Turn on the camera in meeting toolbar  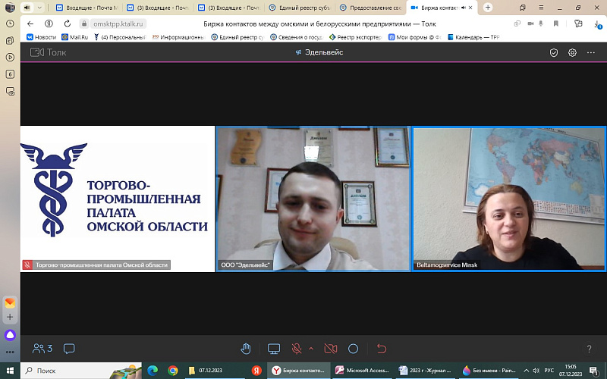(330, 349)
